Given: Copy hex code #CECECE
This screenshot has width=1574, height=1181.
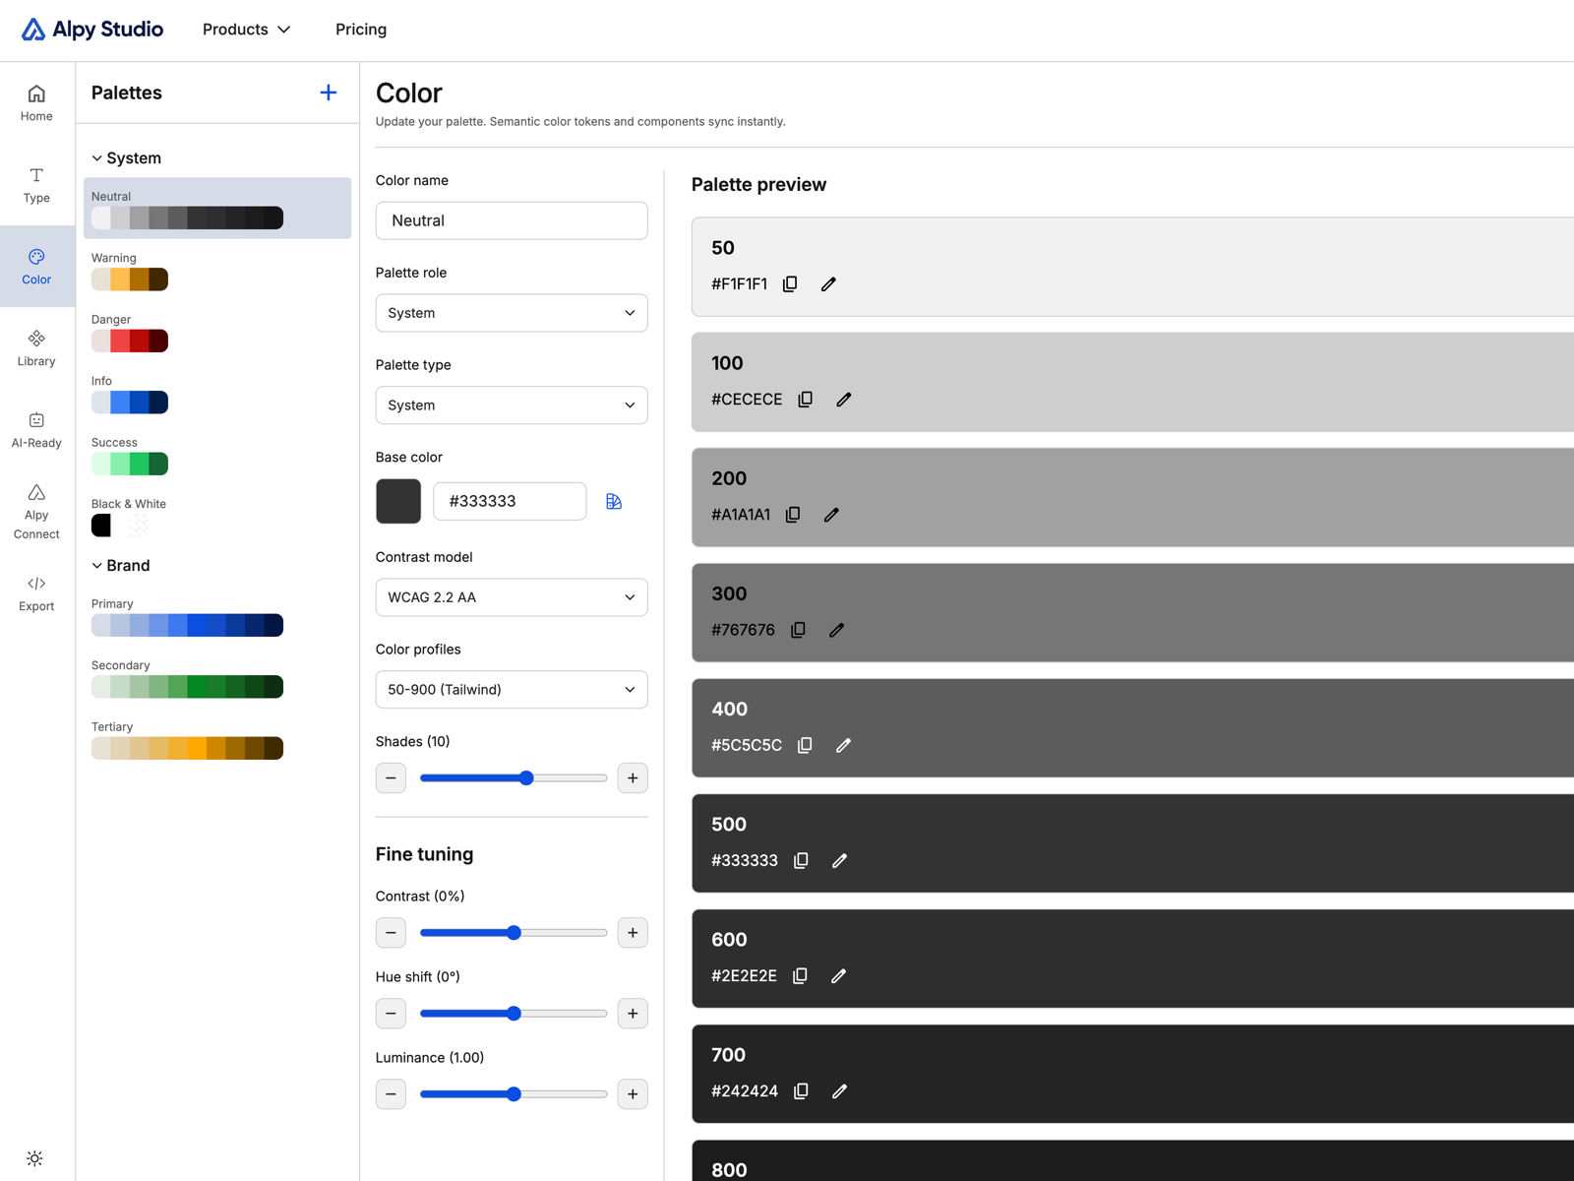Looking at the screenshot, I should [805, 399].
